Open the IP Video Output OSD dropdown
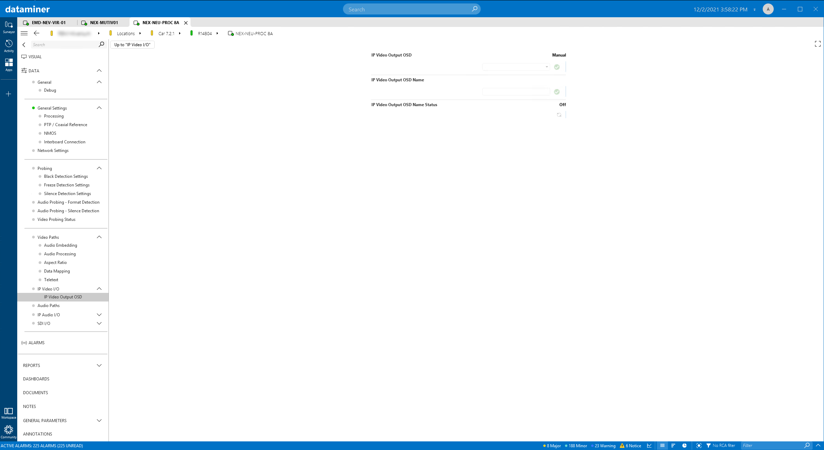 [x=516, y=67]
